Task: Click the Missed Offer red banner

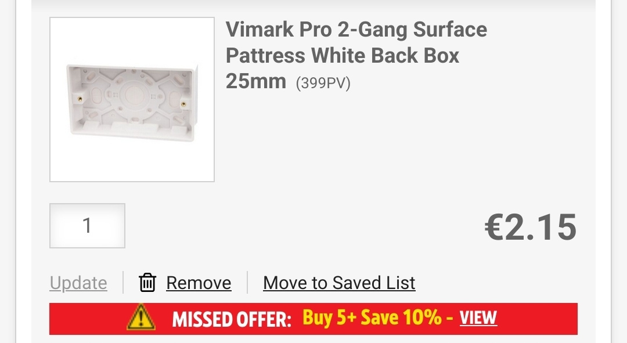Action: [313, 319]
